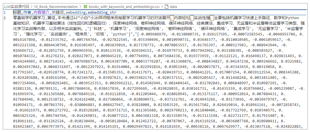Viewport: 310px width, 132px height.
Task: Click the CSV file icon in breadcrumb
Action: (x=85, y=6)
